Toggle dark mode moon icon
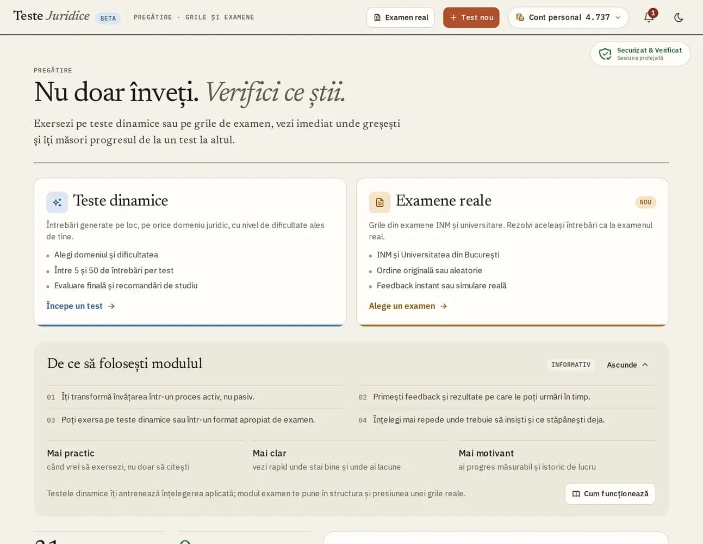 pos(679,17)
